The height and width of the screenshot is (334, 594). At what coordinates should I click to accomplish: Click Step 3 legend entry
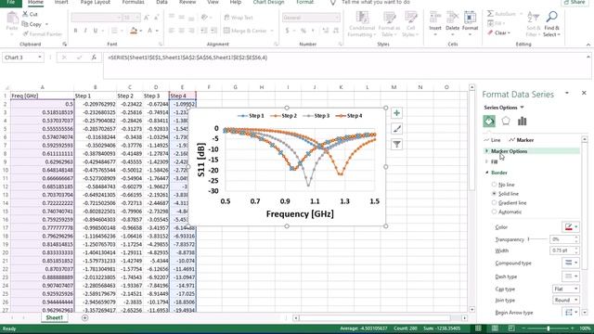tap(316, 116)
